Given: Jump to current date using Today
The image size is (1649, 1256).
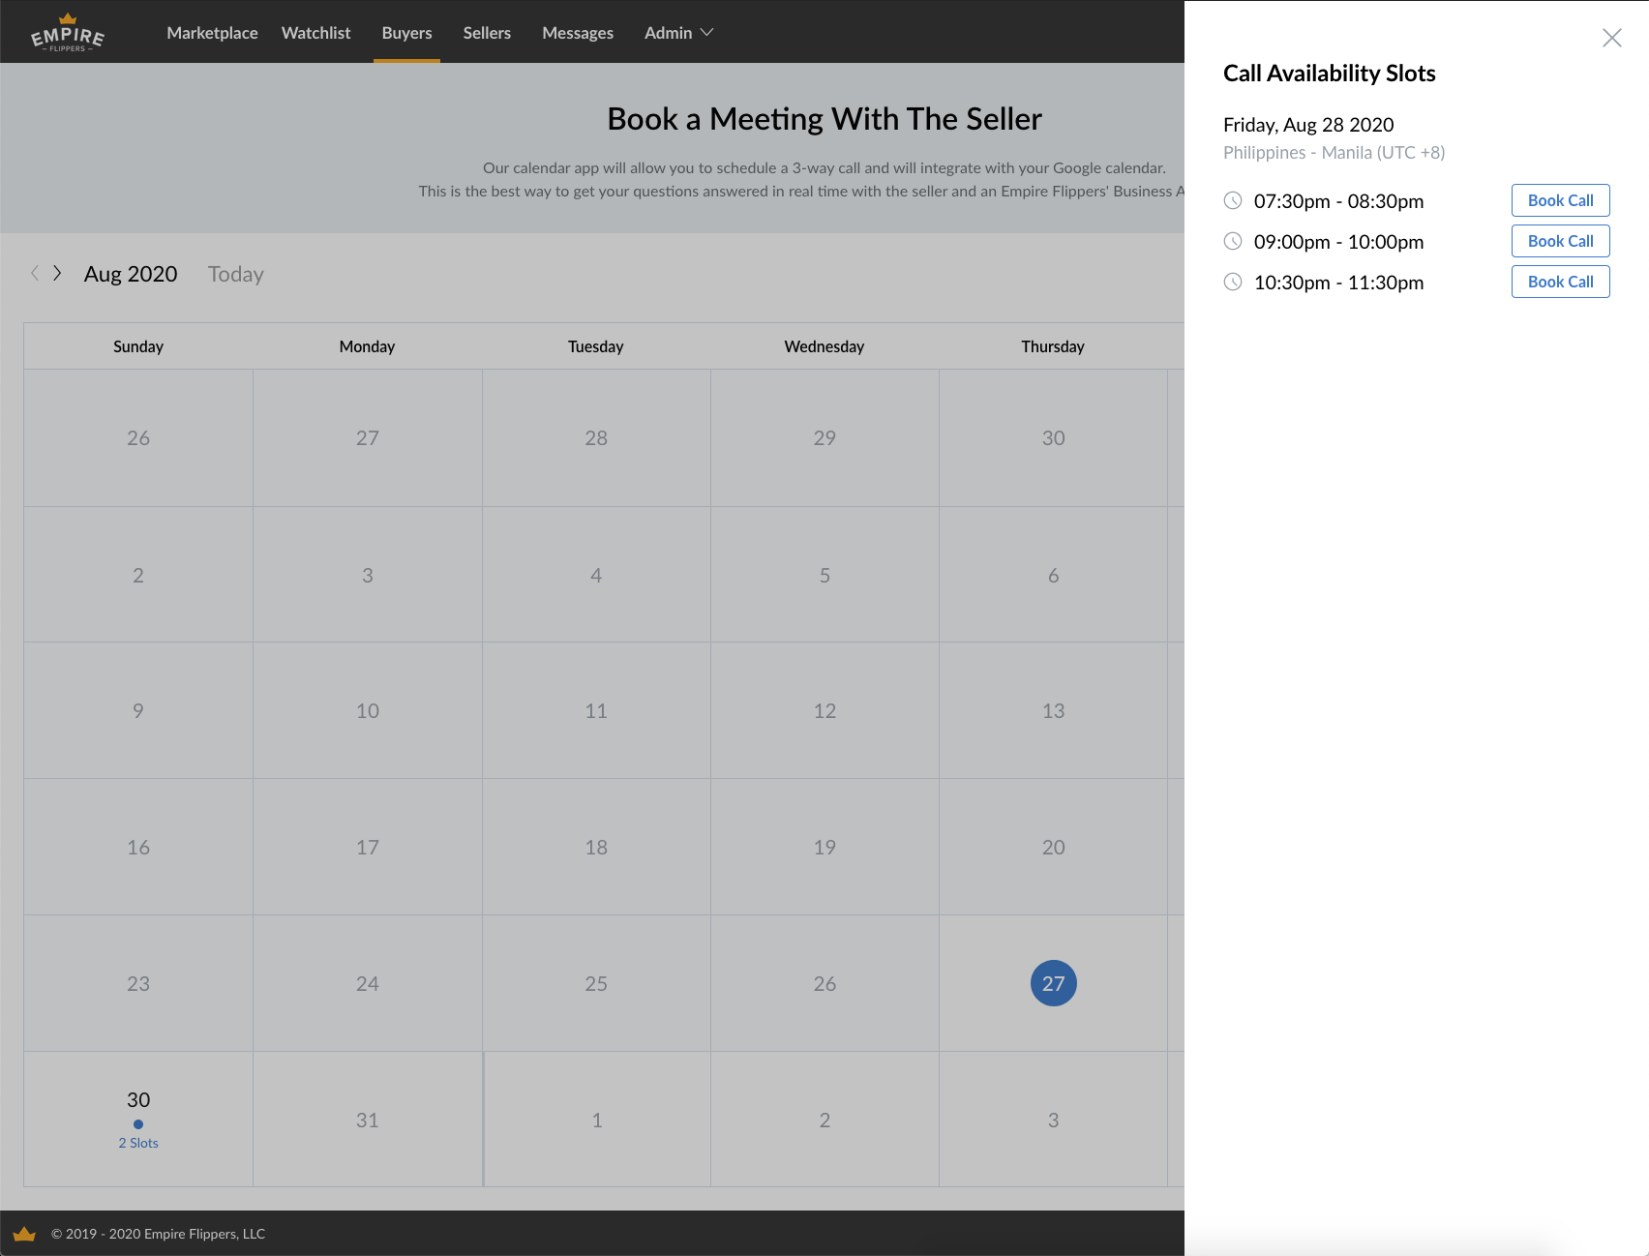Looking at the screenshot, I should (x=234, y=274).
